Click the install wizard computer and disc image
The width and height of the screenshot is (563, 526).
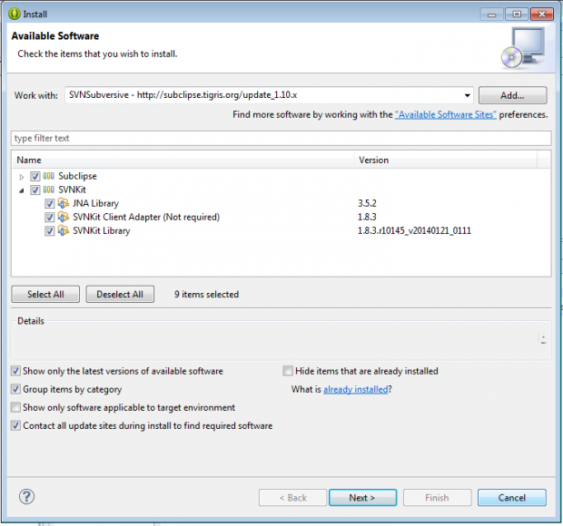click(524, 48)
